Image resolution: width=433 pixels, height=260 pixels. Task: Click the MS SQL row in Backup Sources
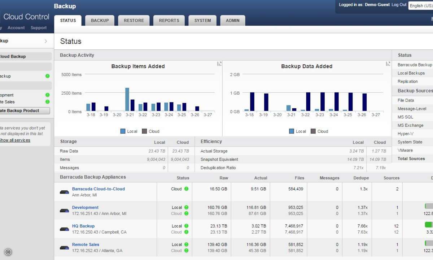click(x=412, y=117)
